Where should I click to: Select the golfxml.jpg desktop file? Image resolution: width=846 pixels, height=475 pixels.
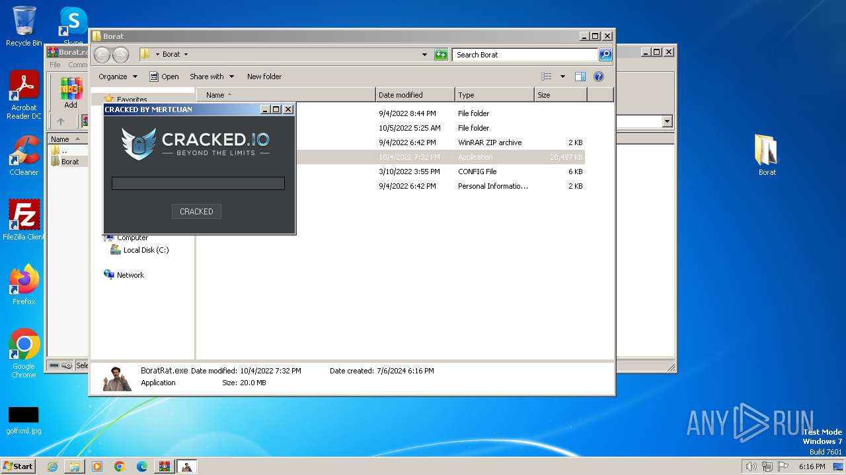24,421
